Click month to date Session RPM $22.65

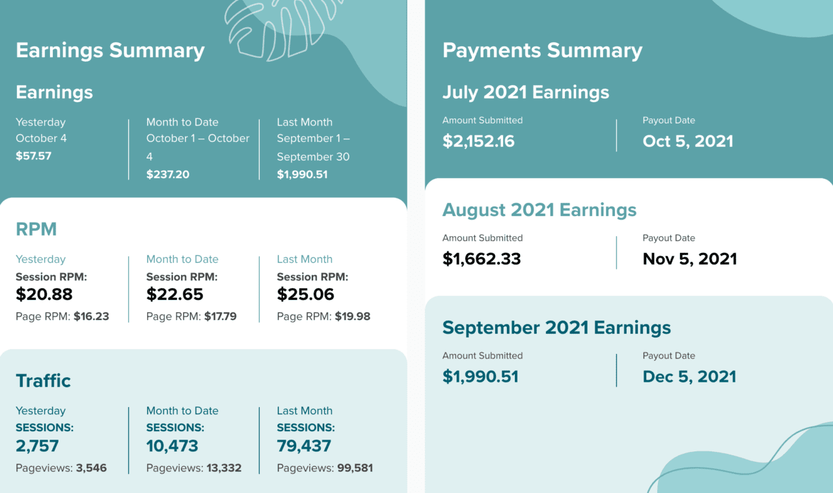tap(174, 295)
